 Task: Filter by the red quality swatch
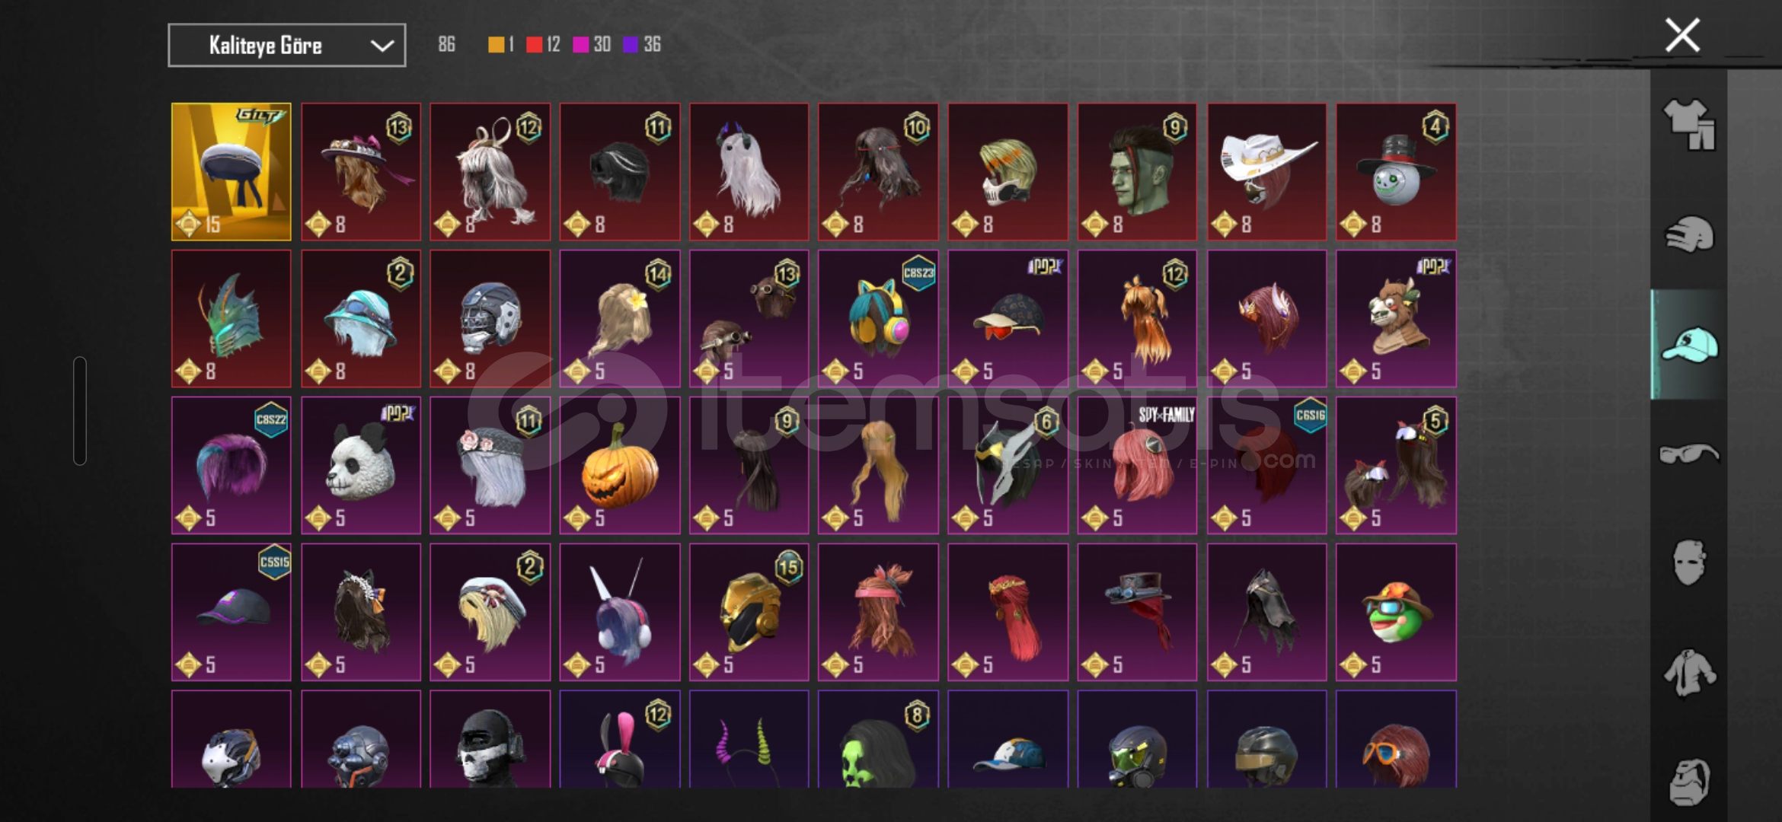[x=534, y=45]
